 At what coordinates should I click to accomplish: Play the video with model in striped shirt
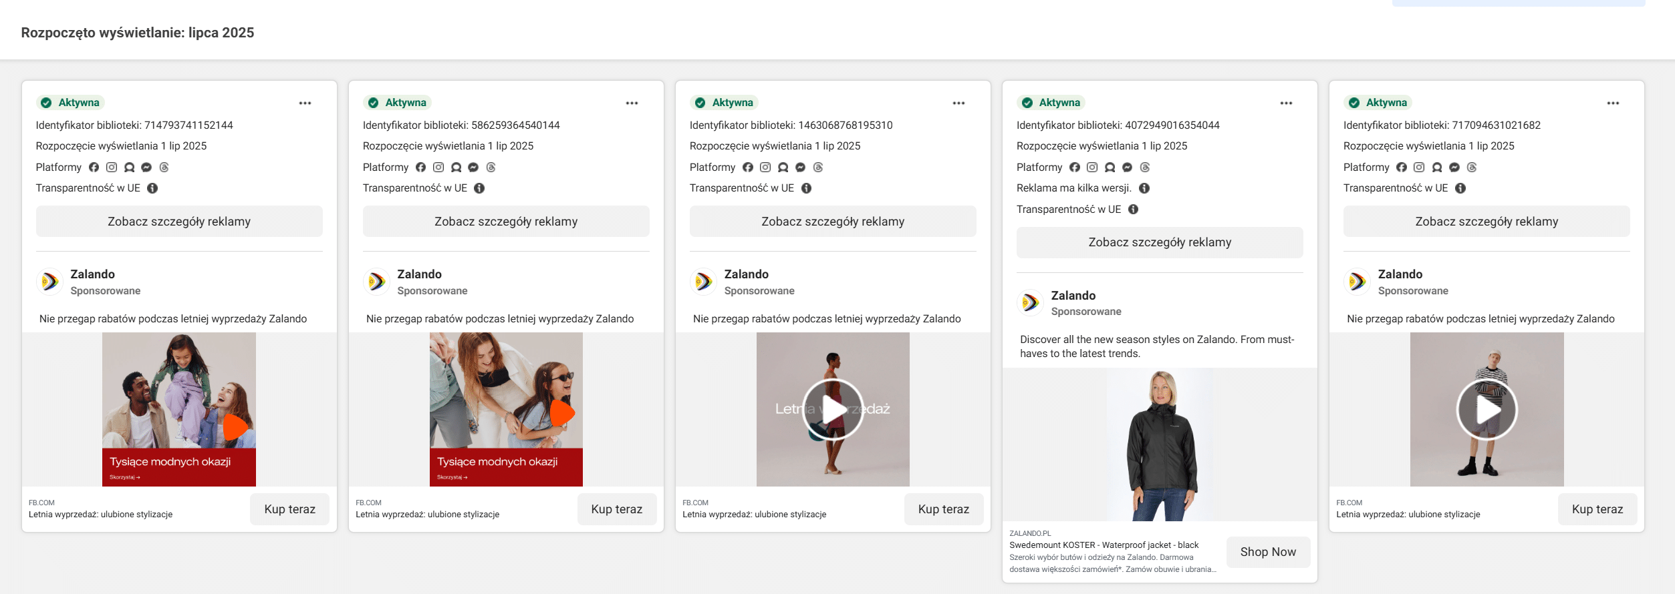click(1487, 409)
